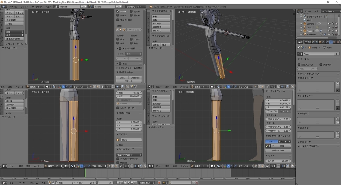The width and height of the screenshot is (341, 185).
Task: Click the GLSL button
Action: point(122,78)
